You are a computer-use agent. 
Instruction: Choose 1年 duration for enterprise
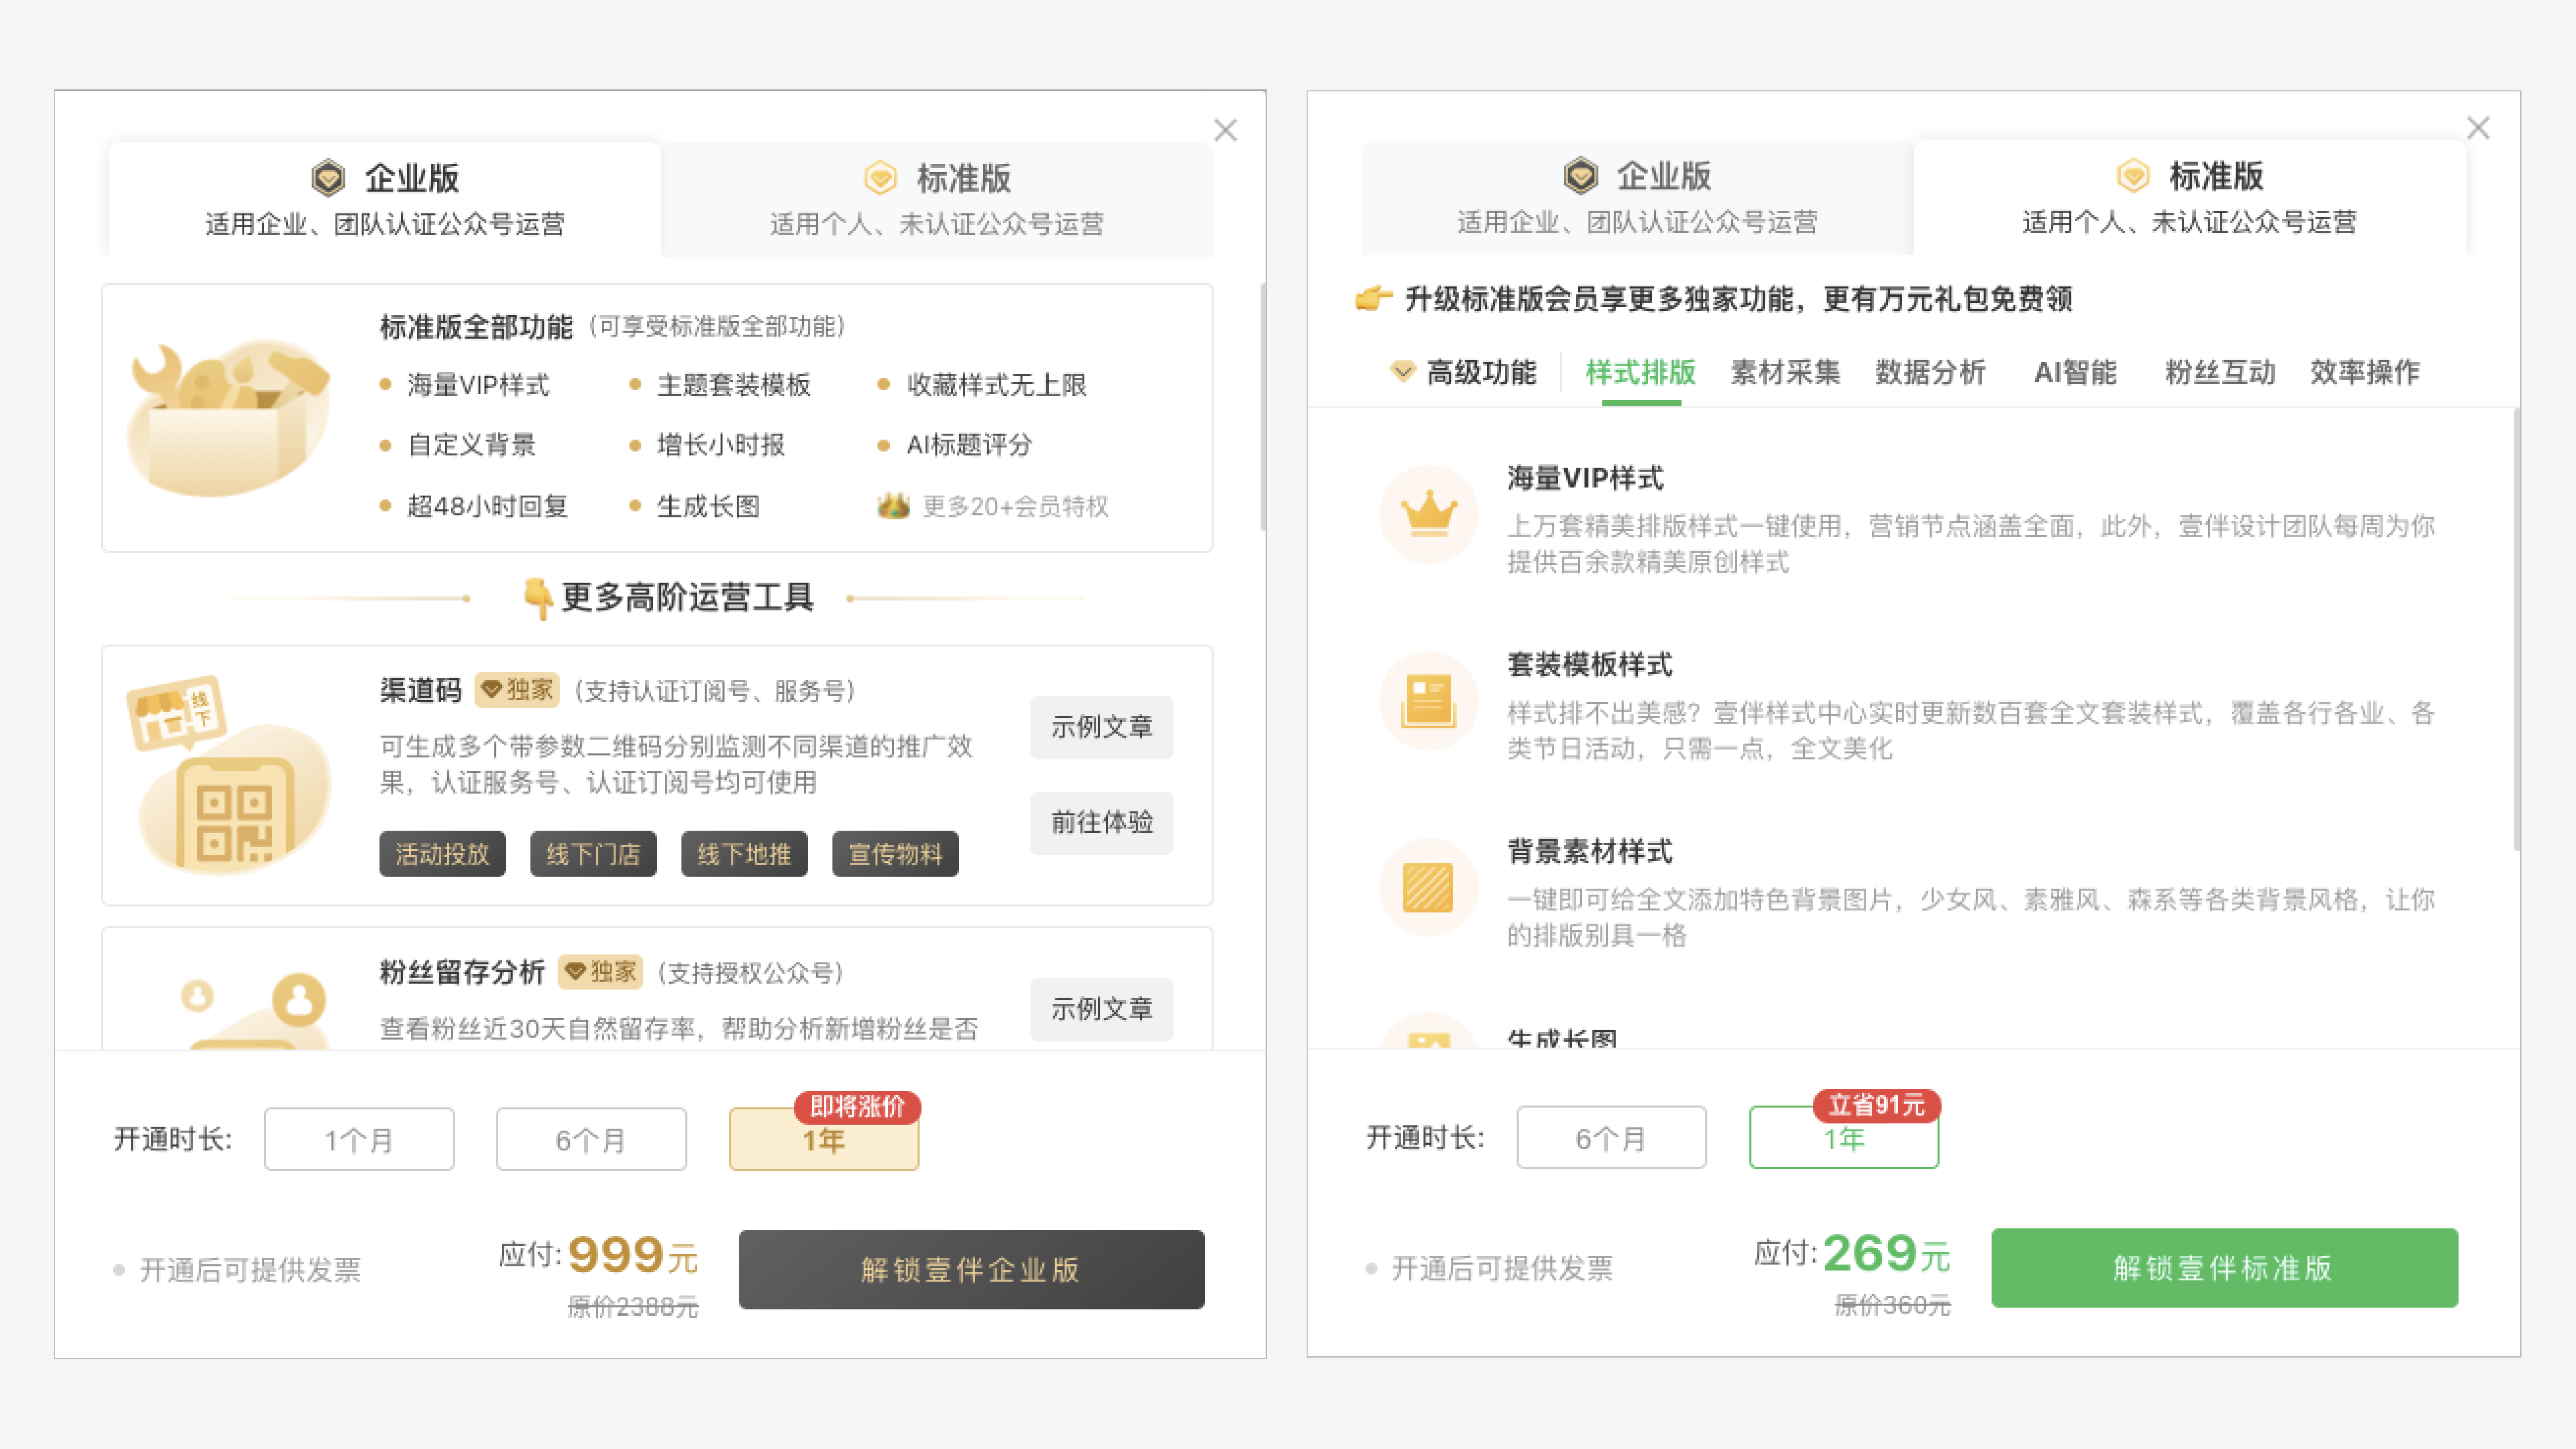click(824, 1139)
